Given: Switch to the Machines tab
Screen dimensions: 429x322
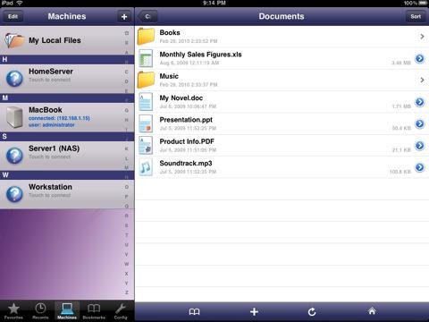Looking at the screenshot, I should point(67,311).
